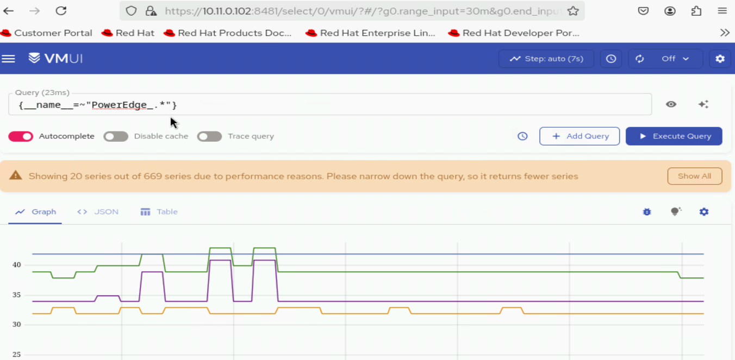
Task: Click the prettify query sparkle icon
Action: 703,104
